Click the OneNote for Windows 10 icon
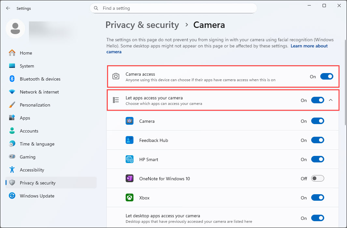Image resolution: width=347 pixels, height=228 pixels. tap(130, 179)
